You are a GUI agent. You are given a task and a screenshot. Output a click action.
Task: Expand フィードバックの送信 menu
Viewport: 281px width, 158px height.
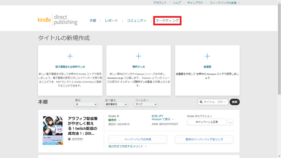click(225, 3)
